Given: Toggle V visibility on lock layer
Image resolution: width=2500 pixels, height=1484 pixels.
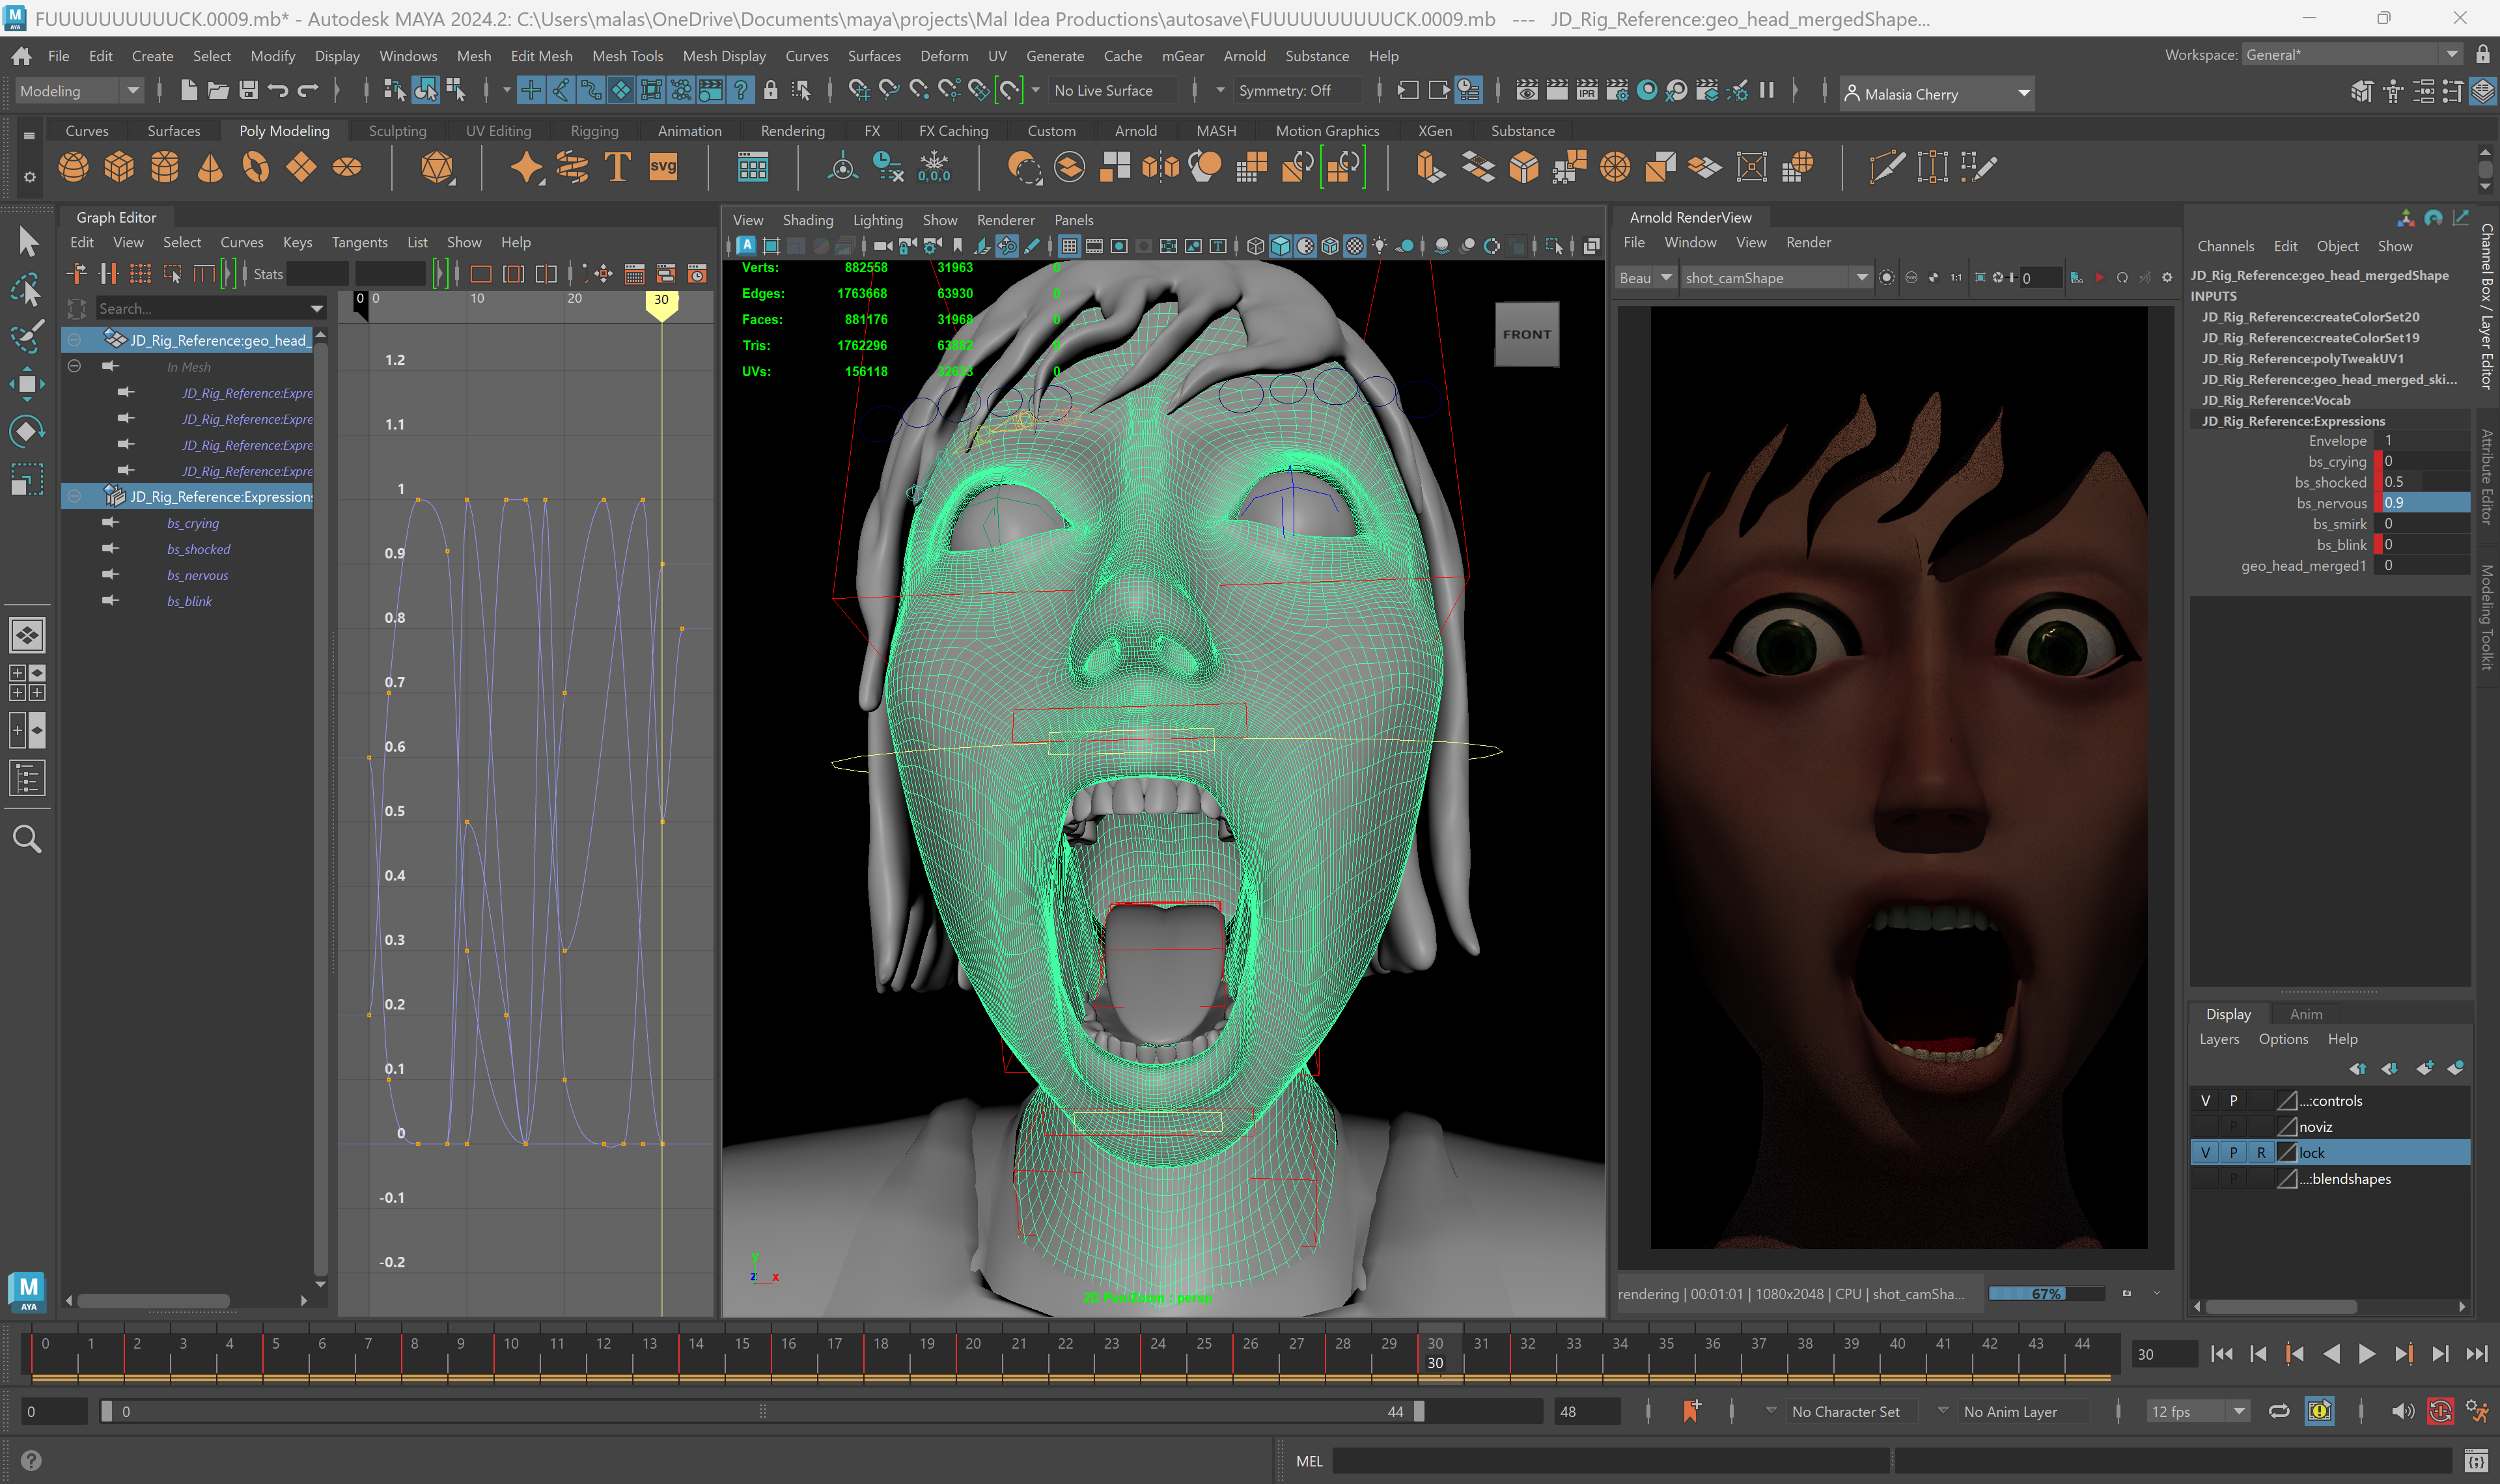Looking at the screenshot, I should [2205, 1152].
